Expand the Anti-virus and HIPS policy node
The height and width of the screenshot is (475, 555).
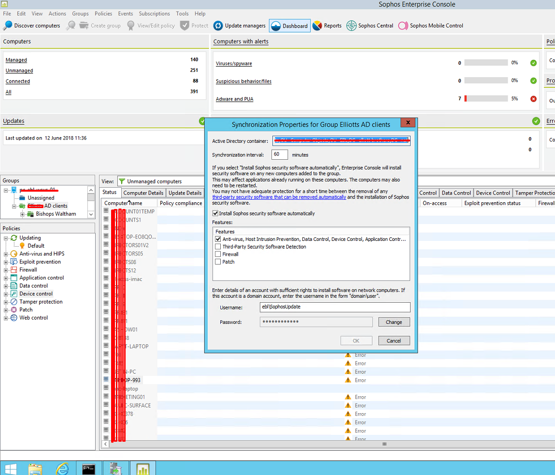[6, 254]
